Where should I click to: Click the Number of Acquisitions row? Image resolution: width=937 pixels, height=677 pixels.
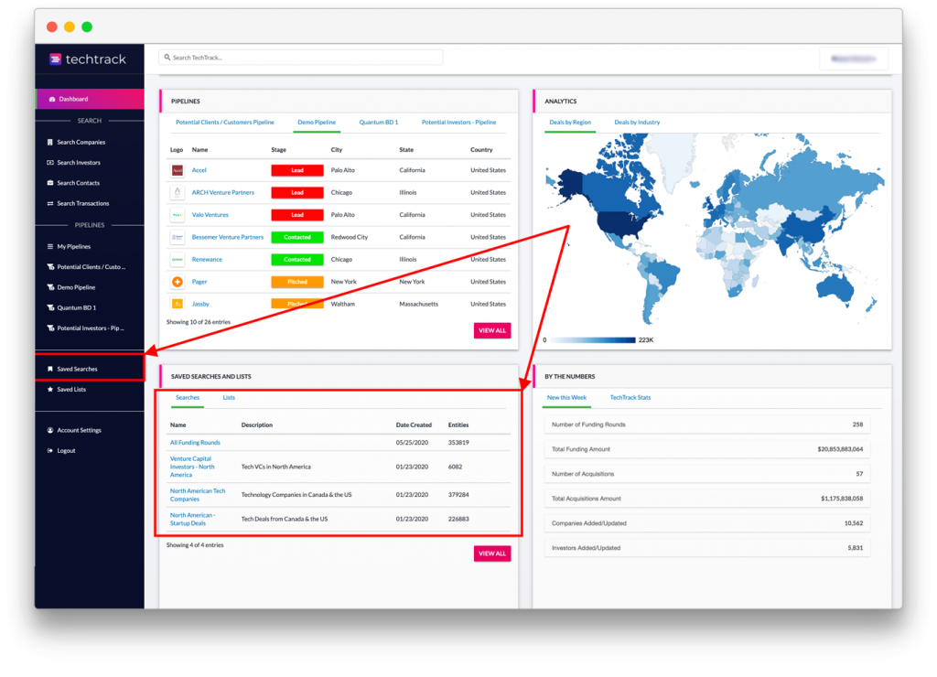pyautogui.click(x=707, y=474)
